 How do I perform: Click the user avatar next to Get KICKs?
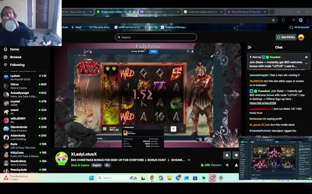point(301,37)
